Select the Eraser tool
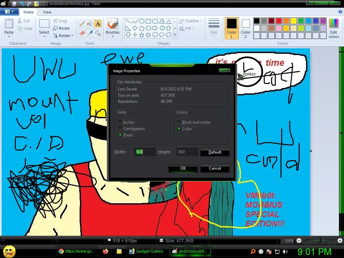This screenshot has height=258, width=344. 82,33
